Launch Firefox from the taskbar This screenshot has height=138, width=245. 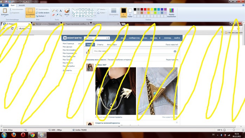[14, 135]
